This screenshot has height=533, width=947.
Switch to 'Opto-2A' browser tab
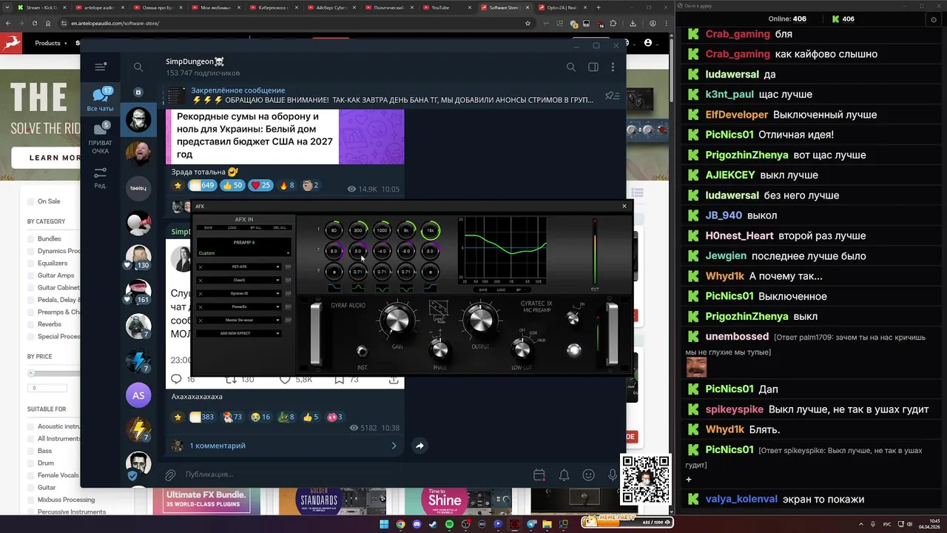[x=562, y=7]
